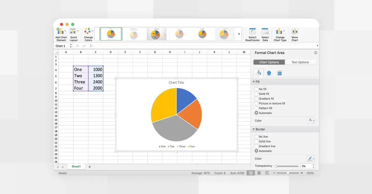Select the Effects pentagon icon in Format pane
The image size is (372, 194).
click(269, 73)
